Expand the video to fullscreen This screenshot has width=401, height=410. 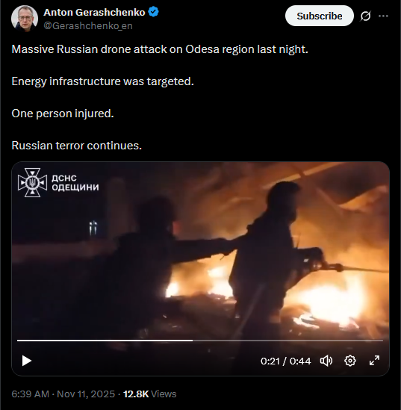click(x=374, y=361)
